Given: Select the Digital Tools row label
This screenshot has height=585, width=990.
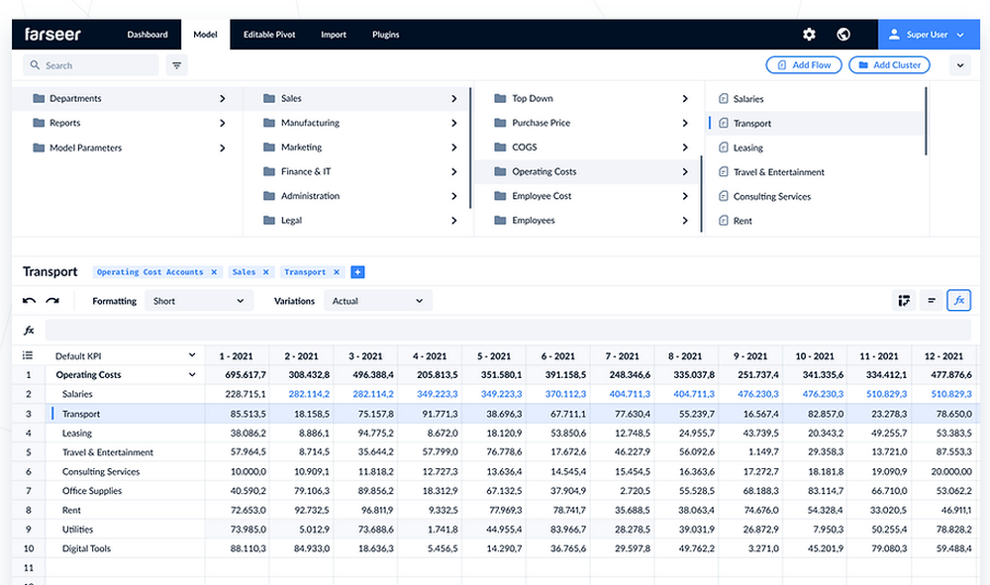Looking at the screenshot, I should (86, 548).
